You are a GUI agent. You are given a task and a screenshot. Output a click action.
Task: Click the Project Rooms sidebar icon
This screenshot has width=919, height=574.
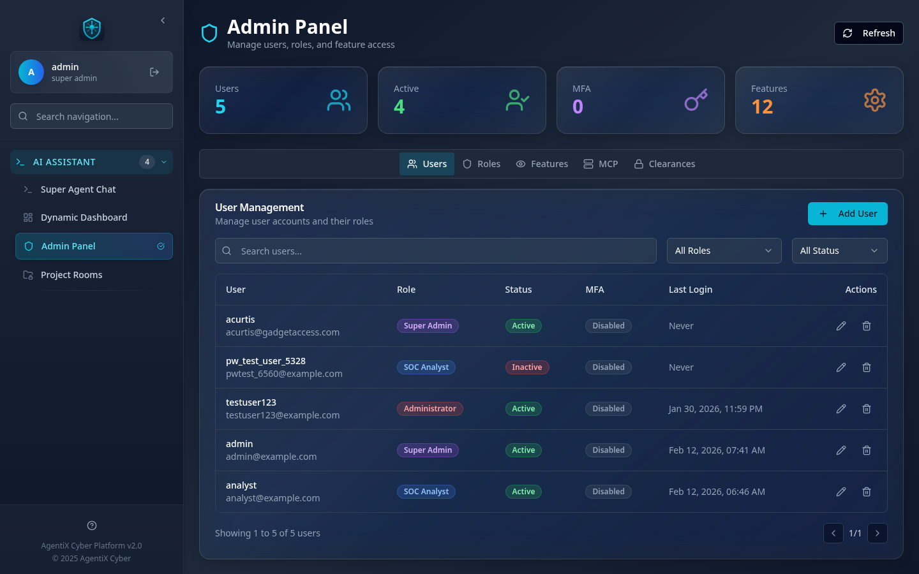(28, 274)
